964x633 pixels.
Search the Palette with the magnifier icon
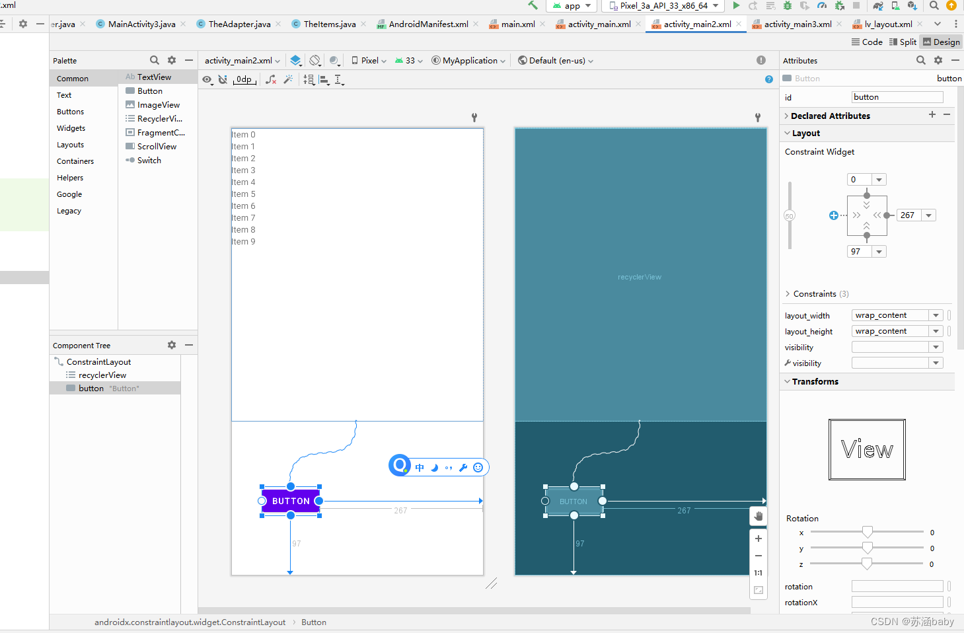pyautogui.click(x=154, y=60)
